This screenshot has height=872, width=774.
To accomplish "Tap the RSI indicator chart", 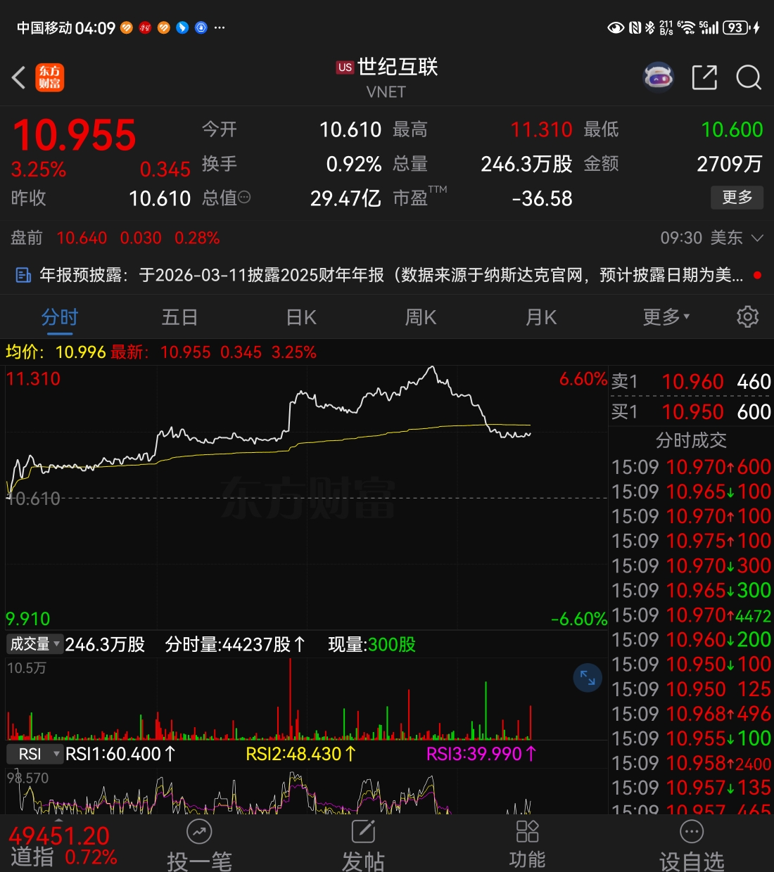I will (306, 791).
